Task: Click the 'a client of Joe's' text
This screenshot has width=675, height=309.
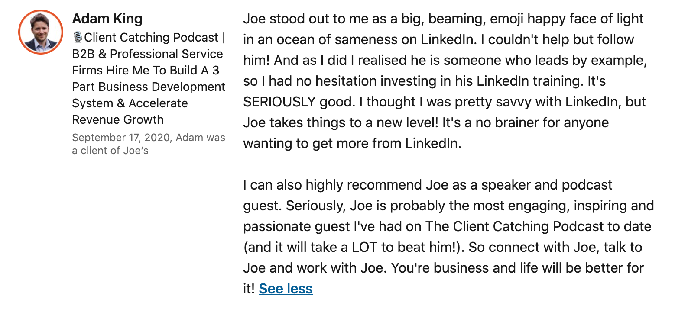Action: (x=110, y=151)
